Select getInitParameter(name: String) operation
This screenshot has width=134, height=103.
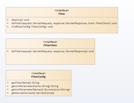pos(35,86)
